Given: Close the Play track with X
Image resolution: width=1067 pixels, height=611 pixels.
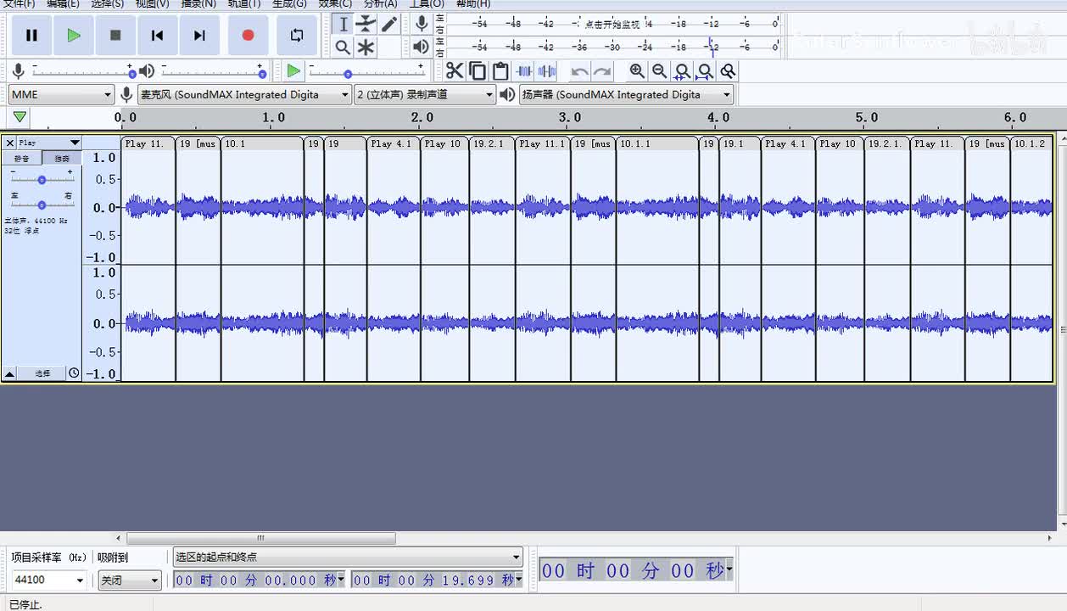Looking at the screenshot, I should (10, 143).
